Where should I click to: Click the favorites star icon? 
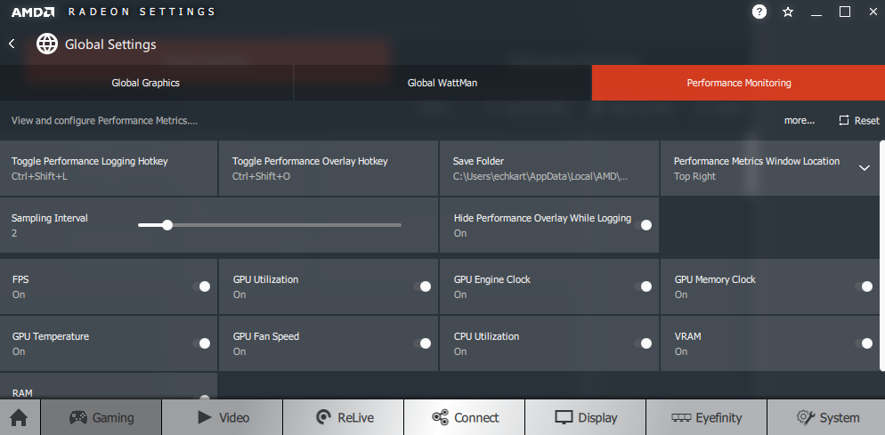pyautogui.click(x=788, y=12)
